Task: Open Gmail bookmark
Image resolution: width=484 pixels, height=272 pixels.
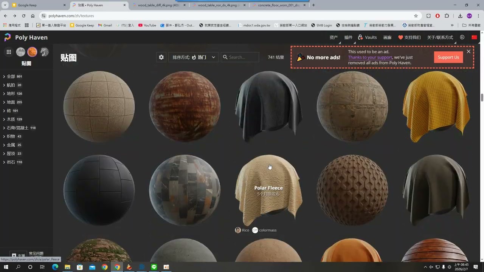Action: [x=105, y=25]
